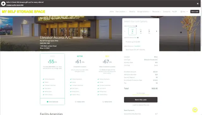
Task: Open the Brea location selector dropdown
Action: tap(184, 12)
